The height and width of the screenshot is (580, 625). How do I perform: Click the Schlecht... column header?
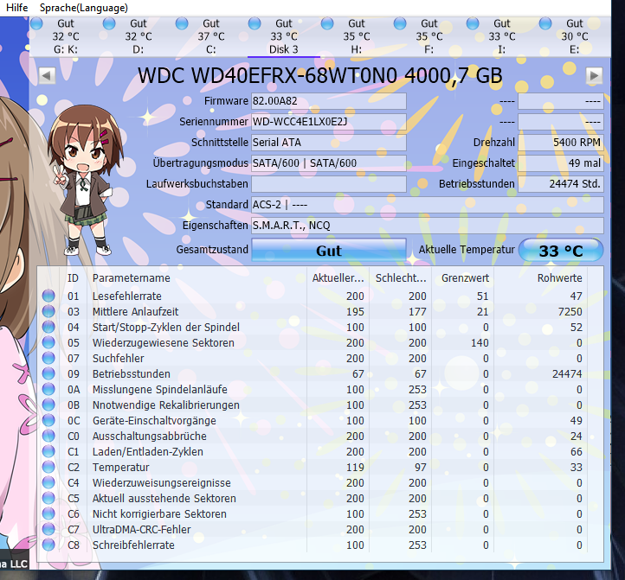tap(401, 277)
